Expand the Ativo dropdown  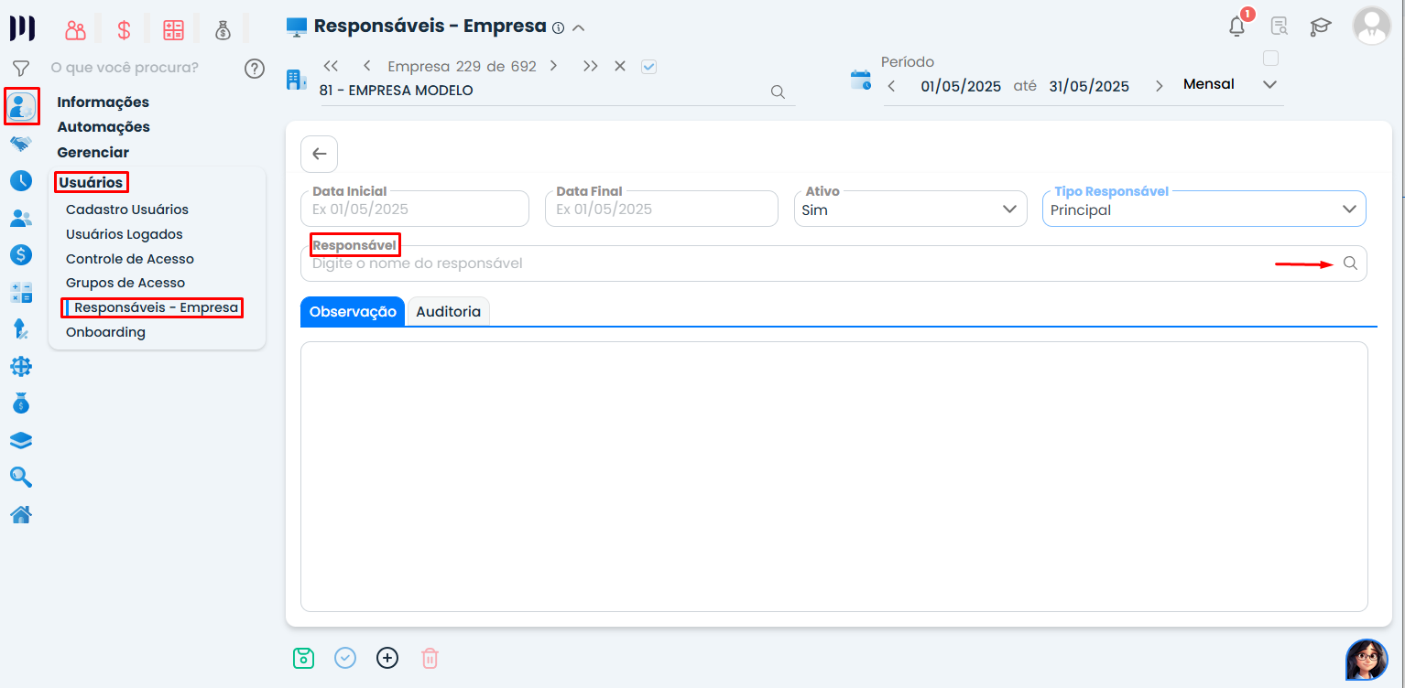pos(1008,210)
